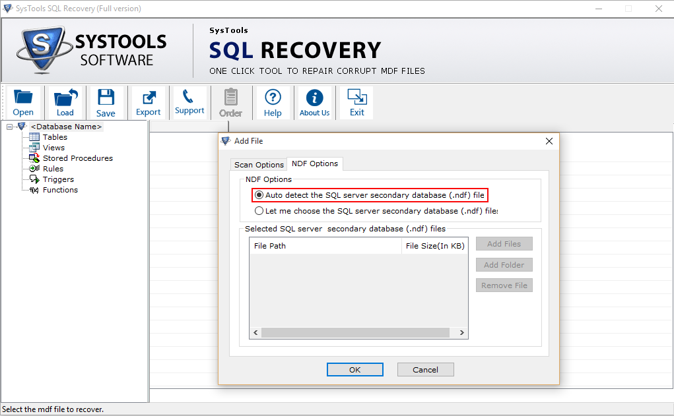Click the Load toolbar button

[65, 103]
